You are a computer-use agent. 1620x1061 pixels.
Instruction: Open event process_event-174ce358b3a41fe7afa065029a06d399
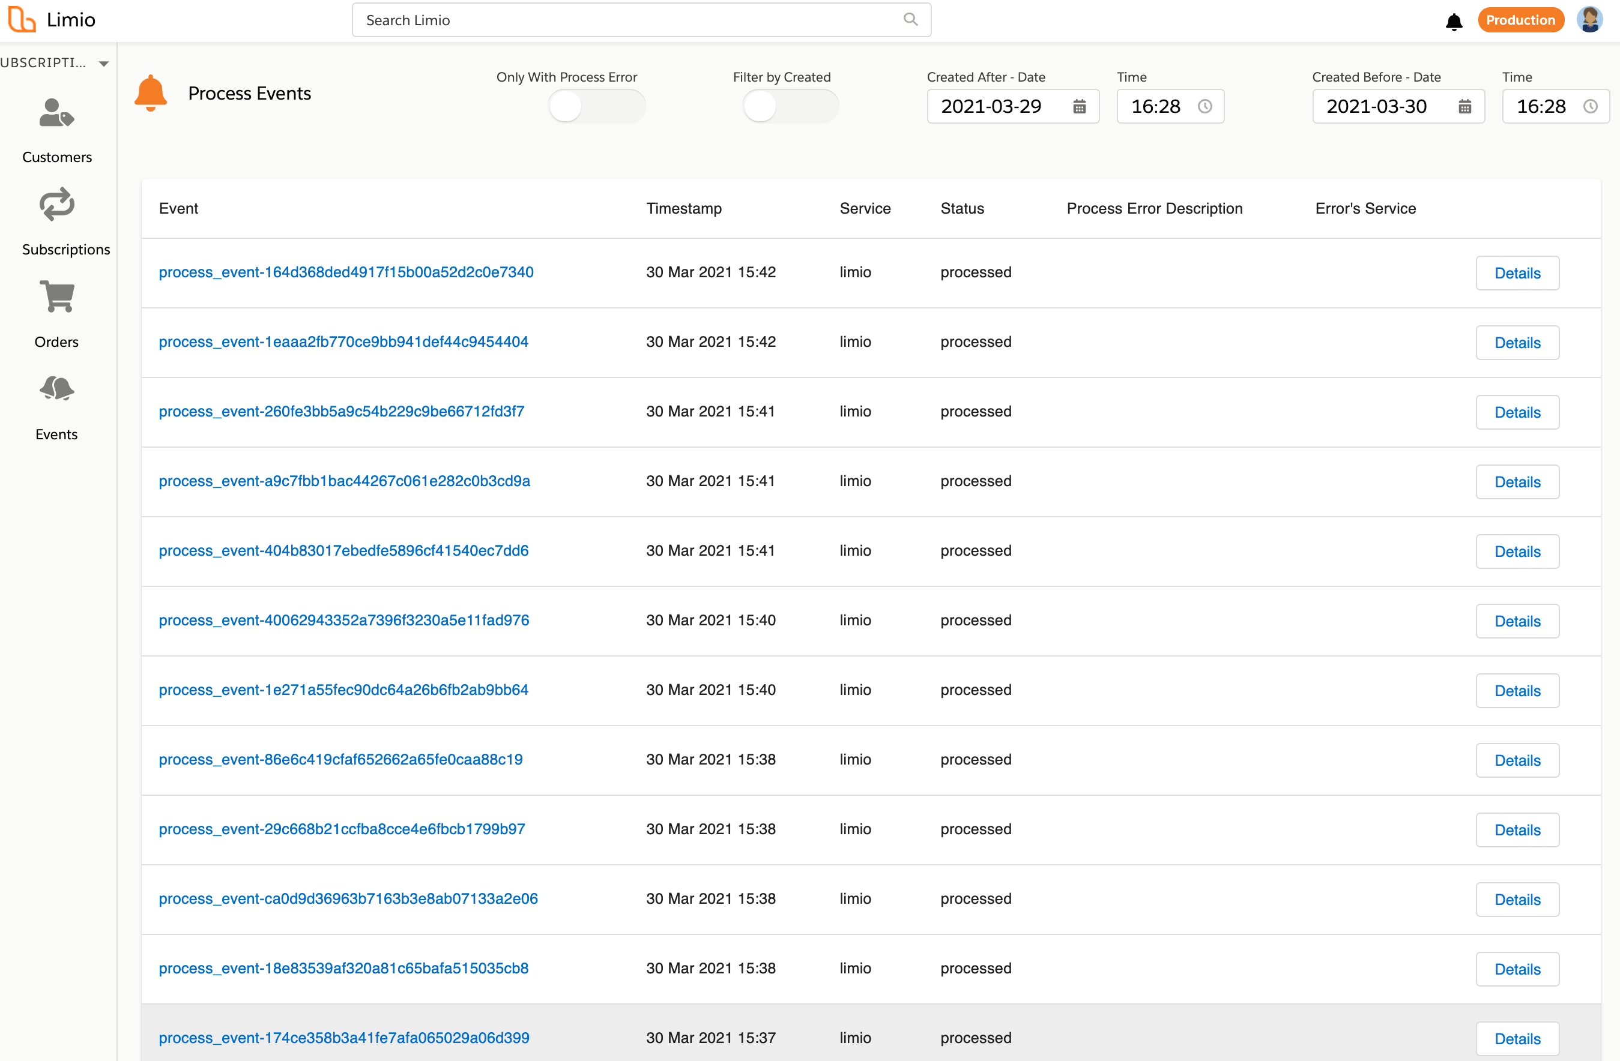pyautogui.click(x=343, y=1038)
